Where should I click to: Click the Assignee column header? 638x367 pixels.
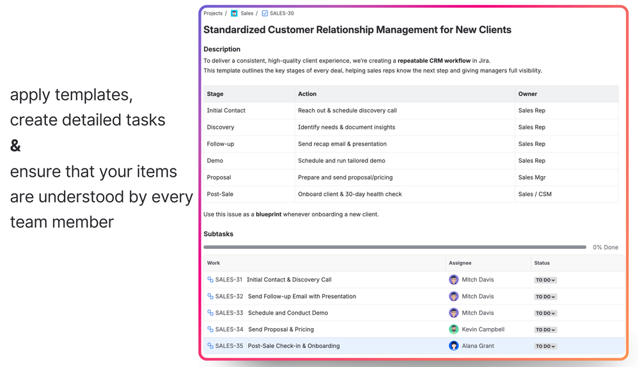coord(460,263)
